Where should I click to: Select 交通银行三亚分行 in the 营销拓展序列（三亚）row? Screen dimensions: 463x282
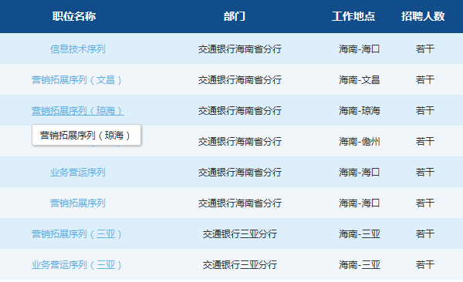[240, 234]
